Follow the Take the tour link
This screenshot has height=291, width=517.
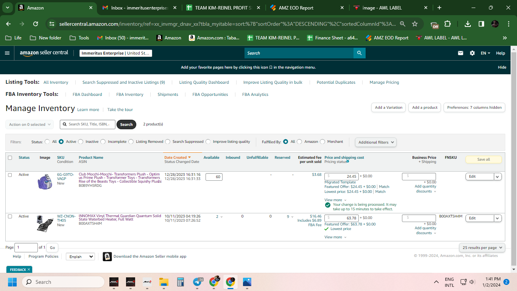(x=120, y=110)
